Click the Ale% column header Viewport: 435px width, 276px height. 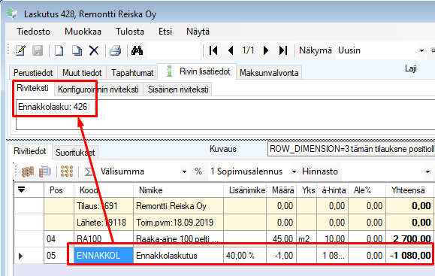point(367,190)
